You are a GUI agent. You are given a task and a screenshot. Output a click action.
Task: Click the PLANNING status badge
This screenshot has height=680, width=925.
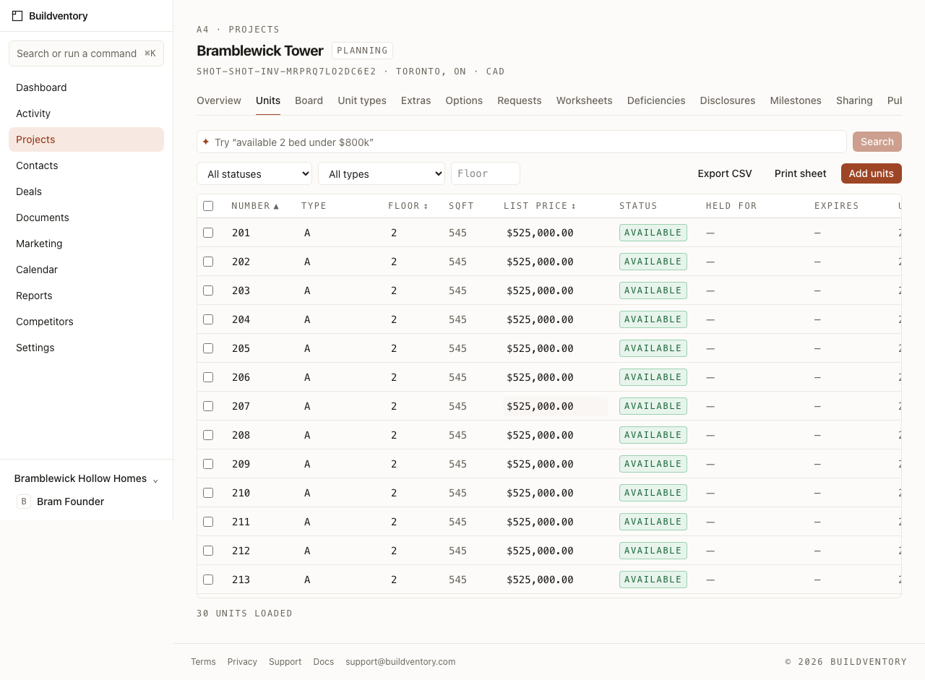pyautogui.click(x=362, y=51)
